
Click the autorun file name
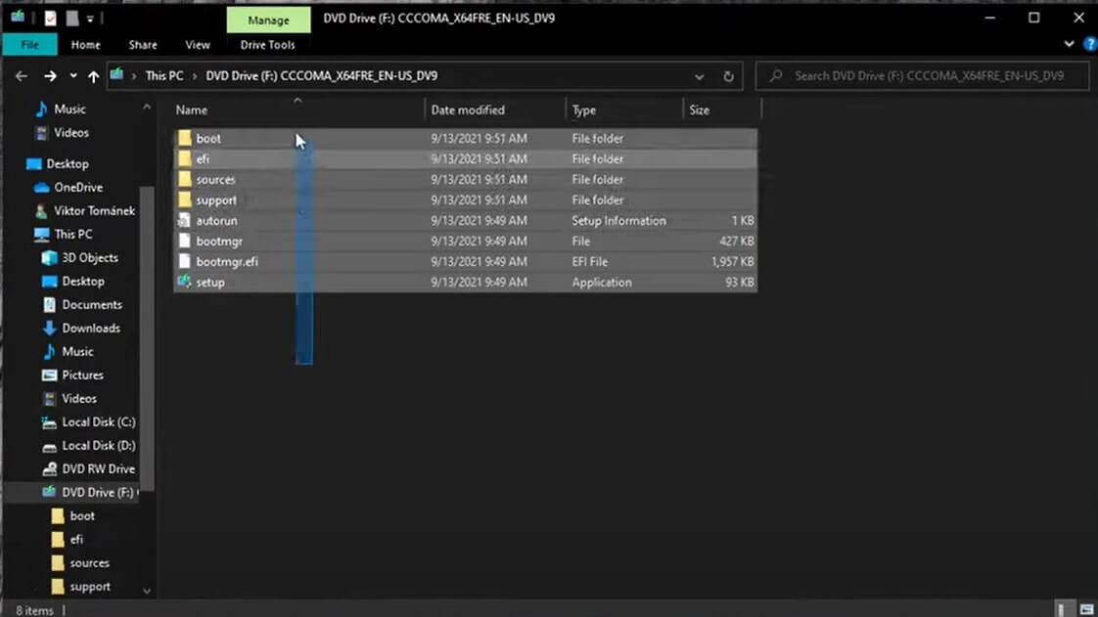(x=216, y=220)
